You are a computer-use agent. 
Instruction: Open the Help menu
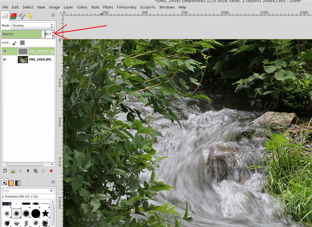coord(182,7)
